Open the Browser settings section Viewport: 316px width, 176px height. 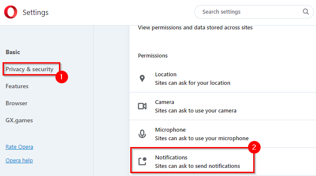coord(16,103)
